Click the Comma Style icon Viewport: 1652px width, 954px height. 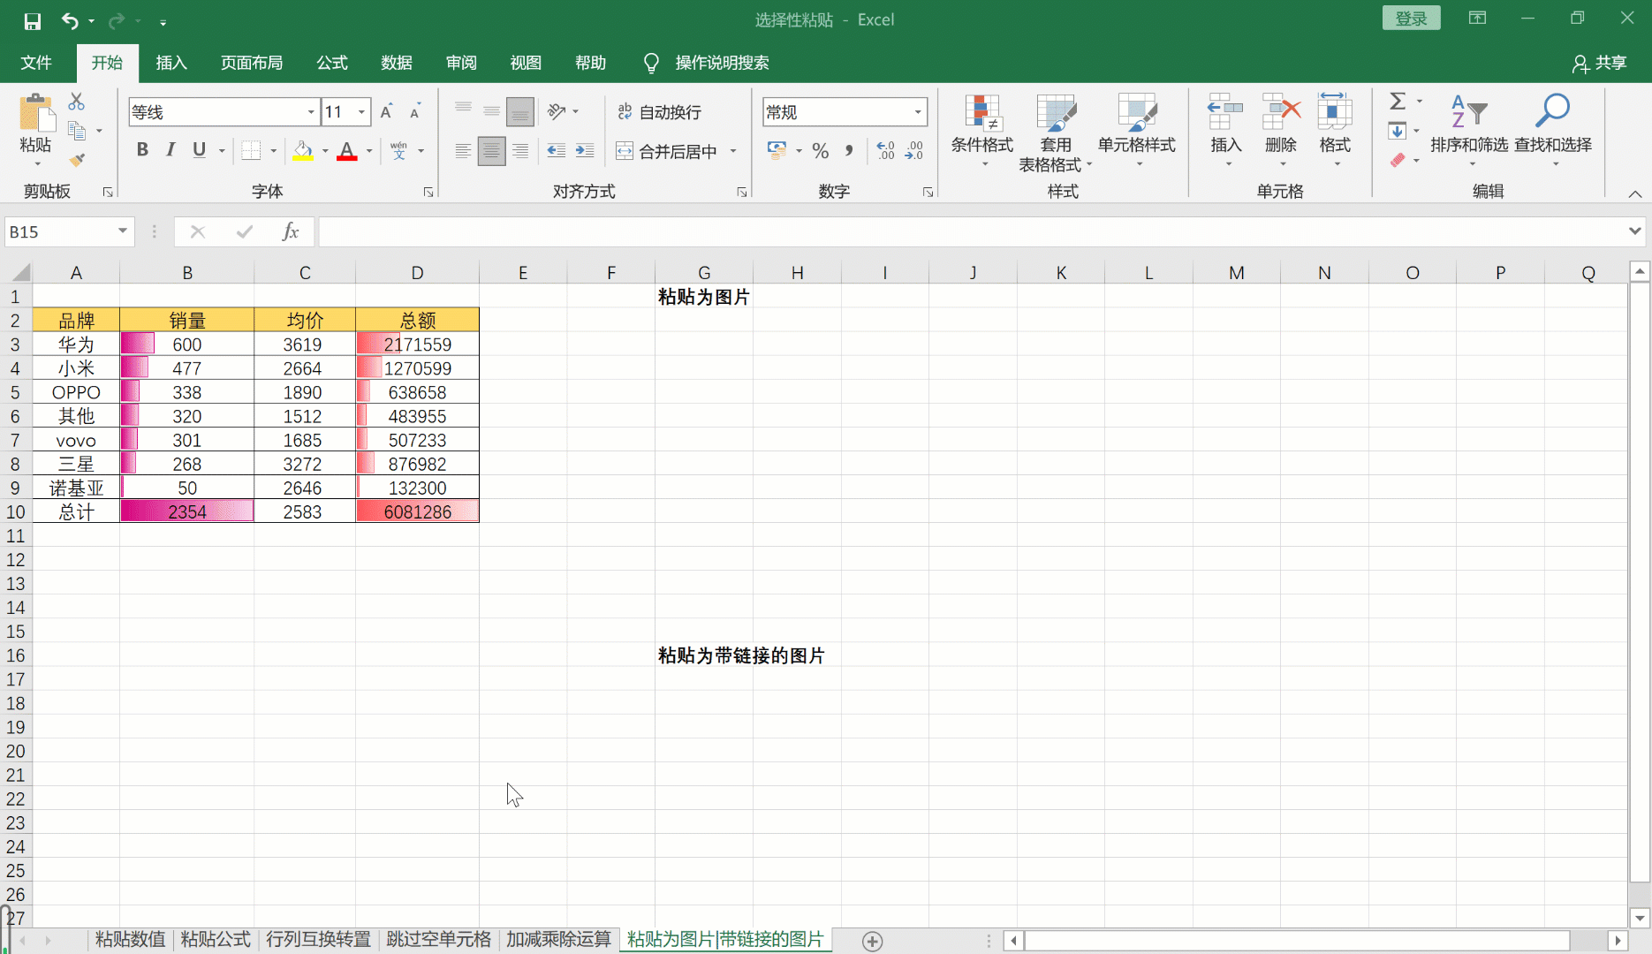pos(848,151)
